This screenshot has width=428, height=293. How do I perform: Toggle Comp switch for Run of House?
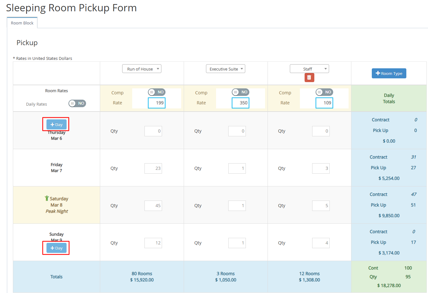pyautogui.click(x=157, y=92)
